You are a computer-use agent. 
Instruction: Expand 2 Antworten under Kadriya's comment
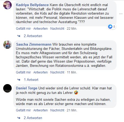(33, 36)
